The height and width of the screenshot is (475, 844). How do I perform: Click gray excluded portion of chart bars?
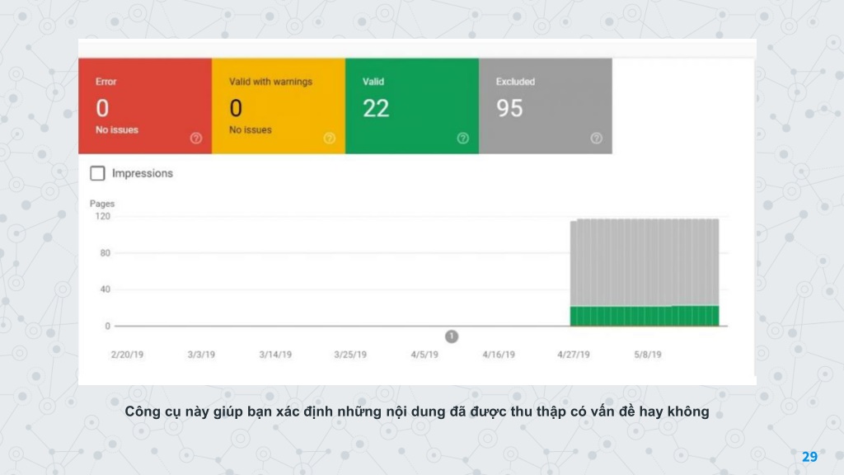(645, 263)
